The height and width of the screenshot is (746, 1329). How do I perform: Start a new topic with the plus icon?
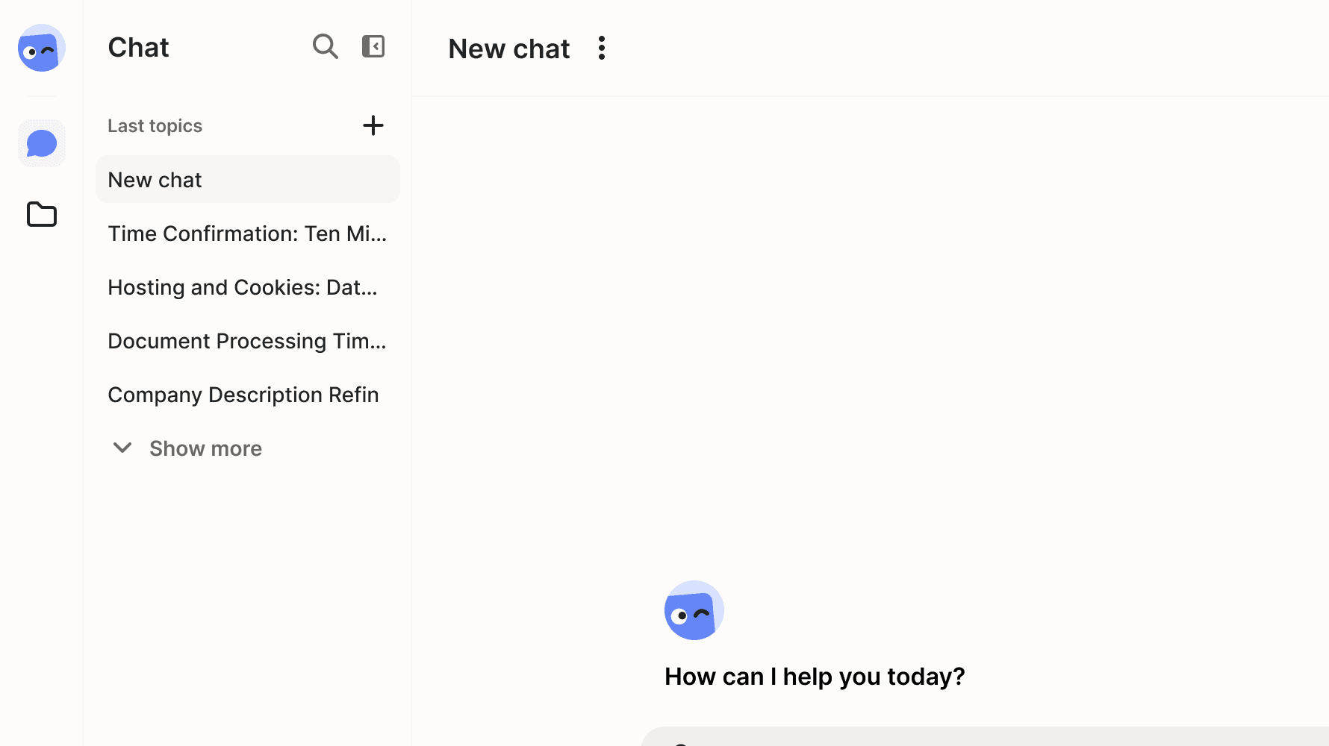373,125
